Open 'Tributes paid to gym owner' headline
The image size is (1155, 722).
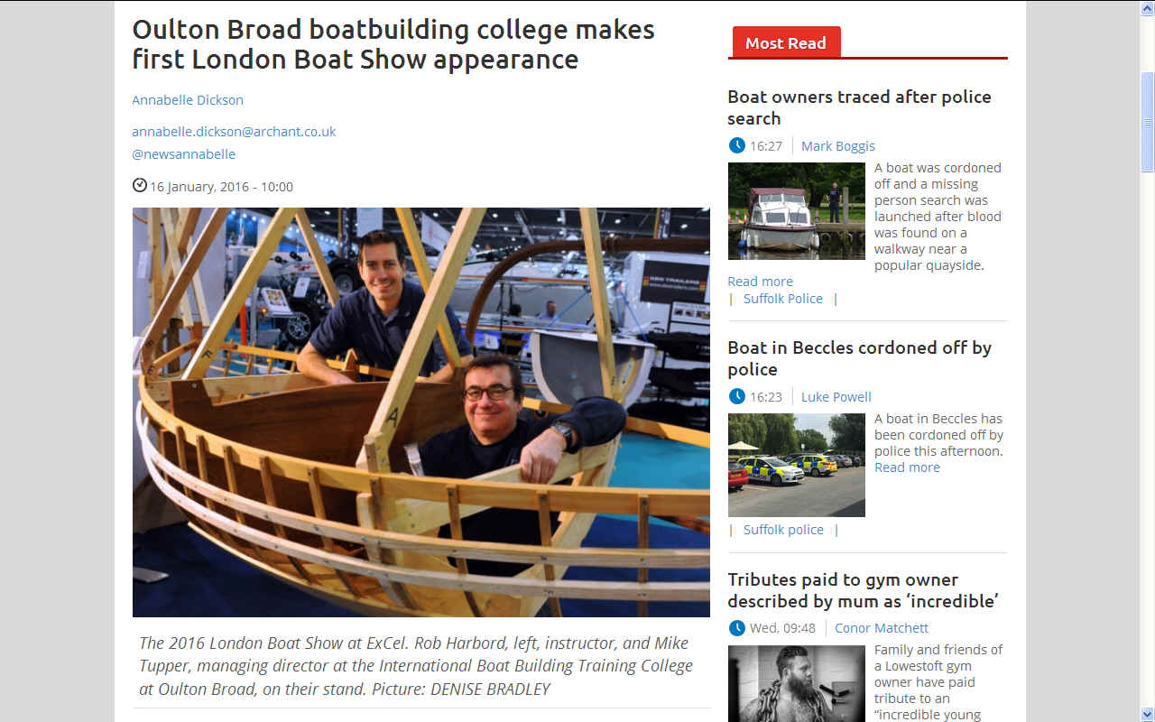tap(863, 590)
